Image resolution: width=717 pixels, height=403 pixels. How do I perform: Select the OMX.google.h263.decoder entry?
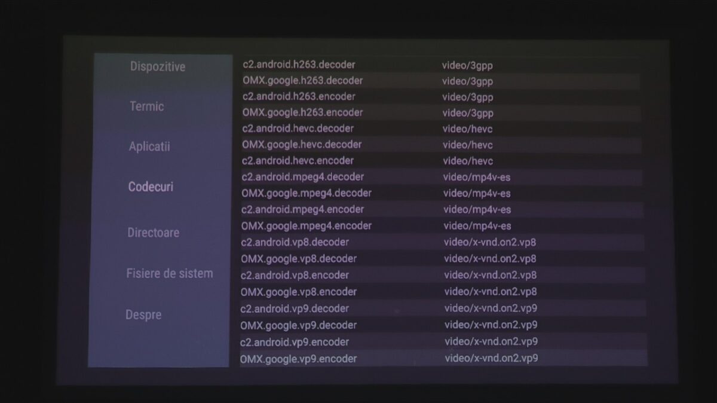(x=302, y=80)
